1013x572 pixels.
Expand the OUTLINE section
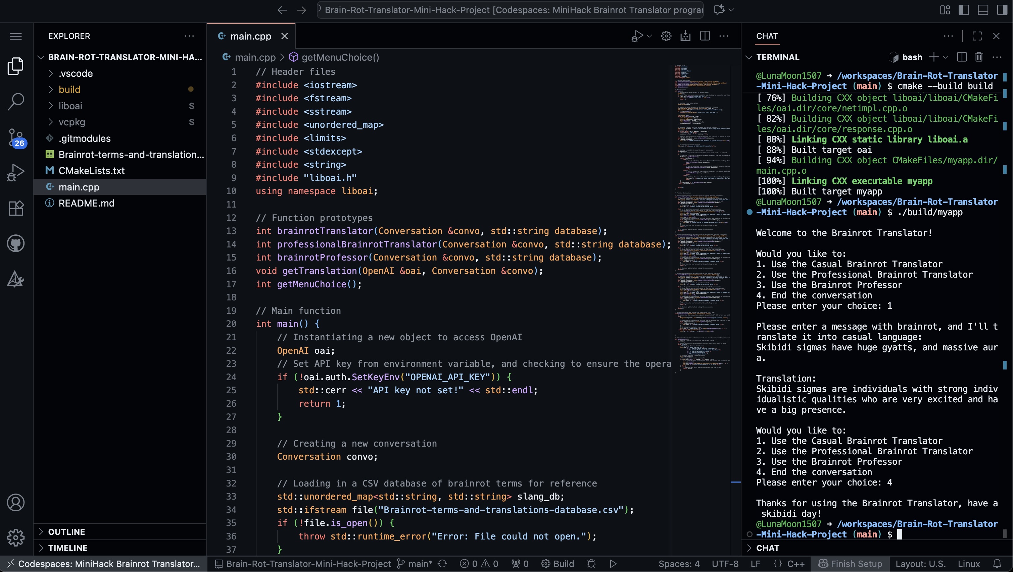pos(66,531)
